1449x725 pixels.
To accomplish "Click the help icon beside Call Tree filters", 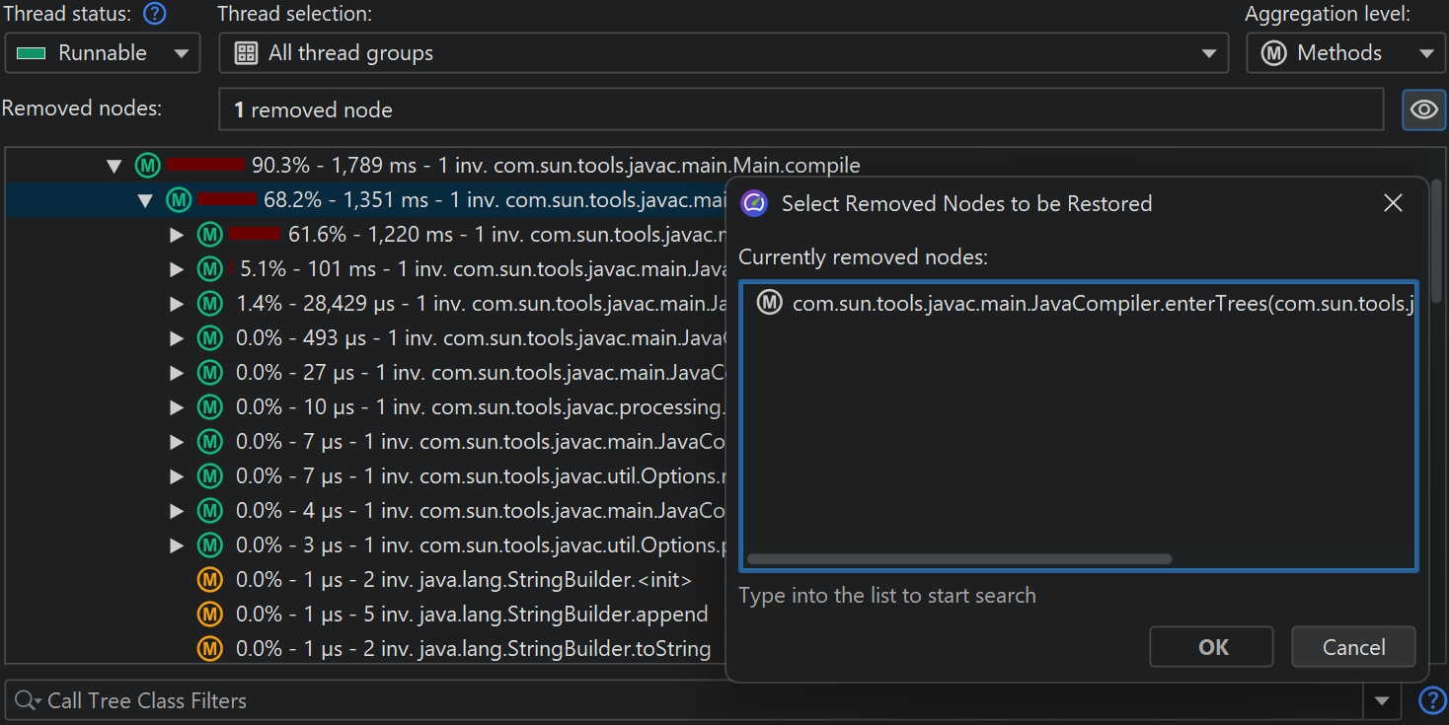I will [x=1431, y=700].
